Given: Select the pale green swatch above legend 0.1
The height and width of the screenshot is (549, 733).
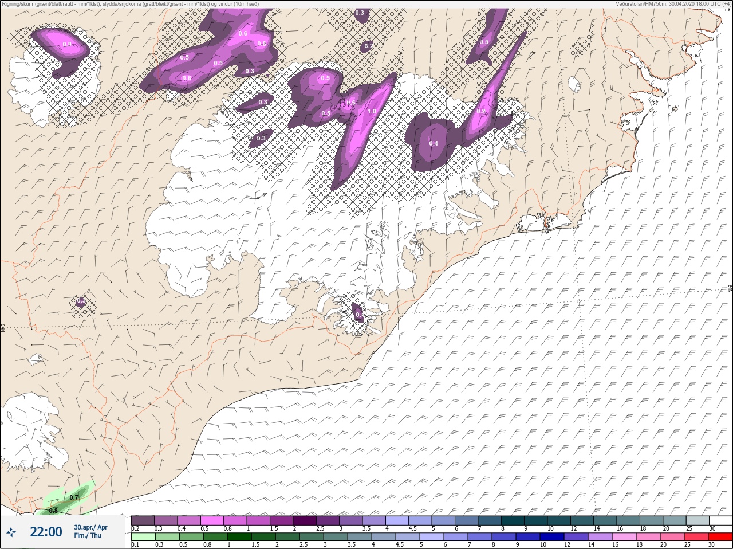Looking at the screenshot, I should point(143,536).
